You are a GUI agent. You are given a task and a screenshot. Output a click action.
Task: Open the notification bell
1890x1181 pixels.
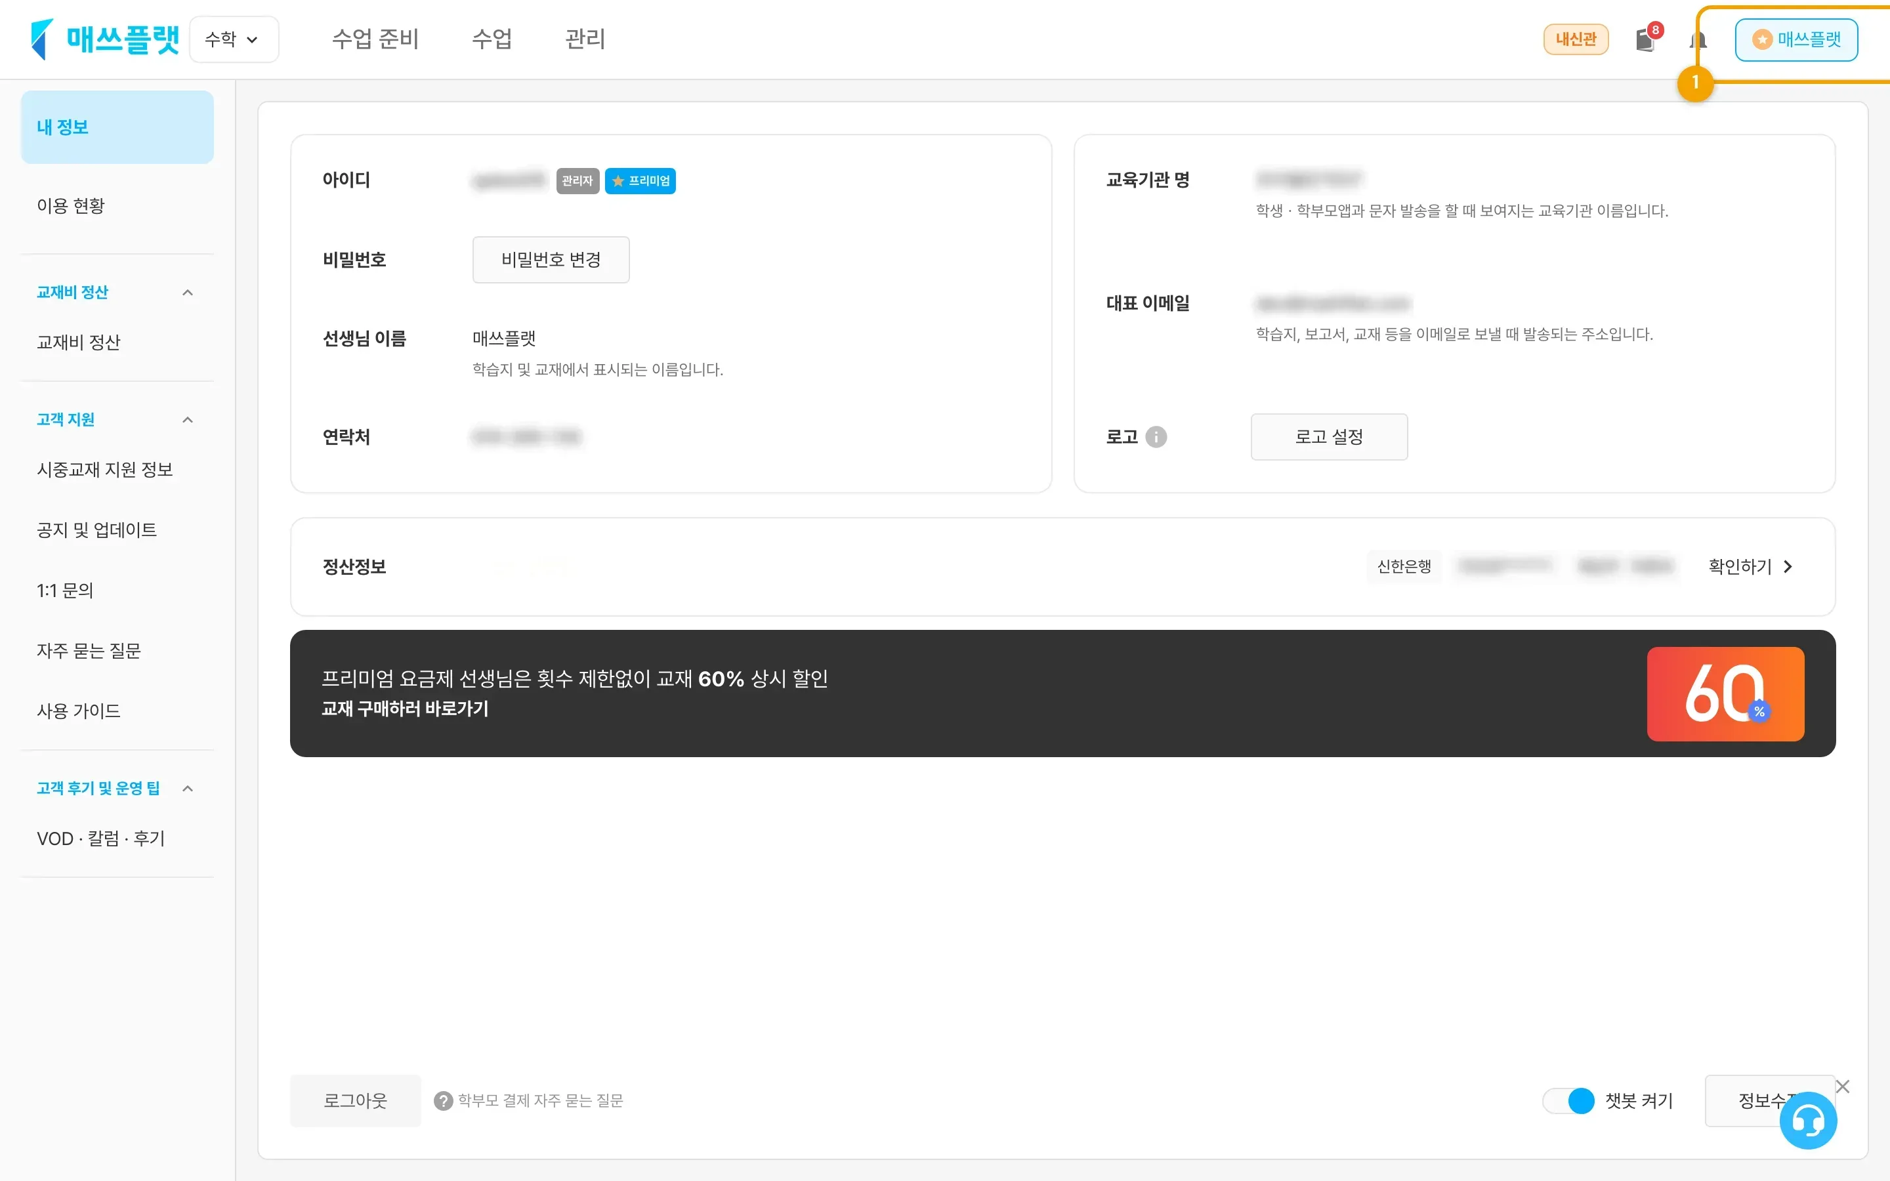click(x=1696, y=39)
